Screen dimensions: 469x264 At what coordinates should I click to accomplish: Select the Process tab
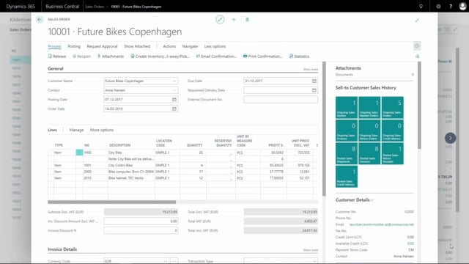tap(54, 46)
